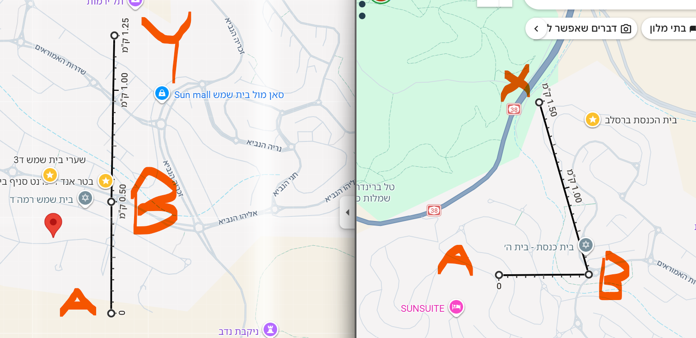Screen dimensions: 696x338
Task: Collapse the side panel with the arrow handle
Action: coord(347,212)
